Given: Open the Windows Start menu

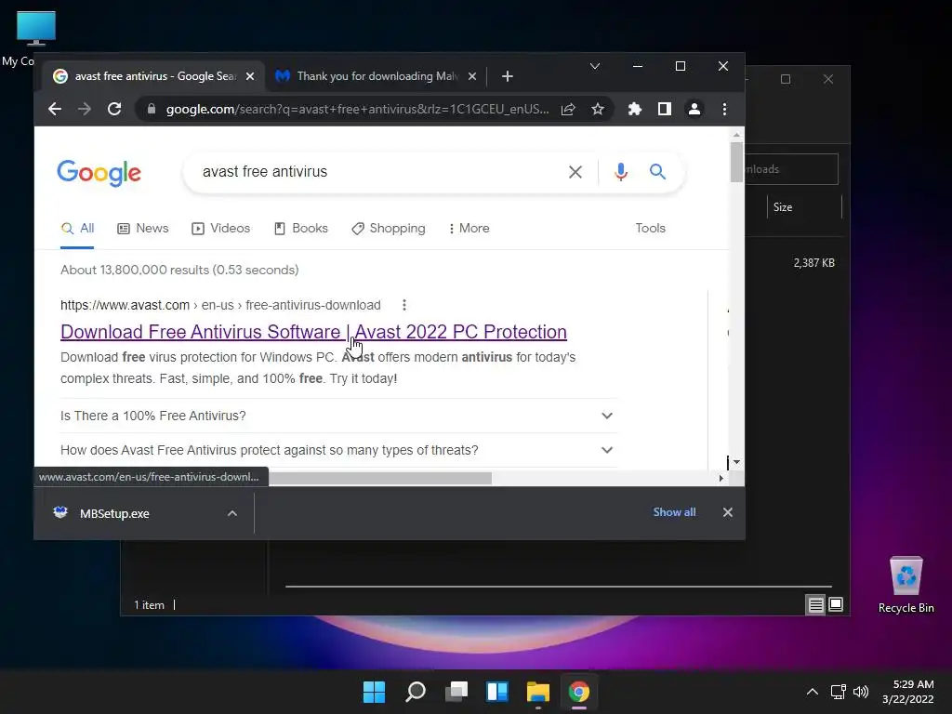Looking at the screenshot, I should pos(374,692).
